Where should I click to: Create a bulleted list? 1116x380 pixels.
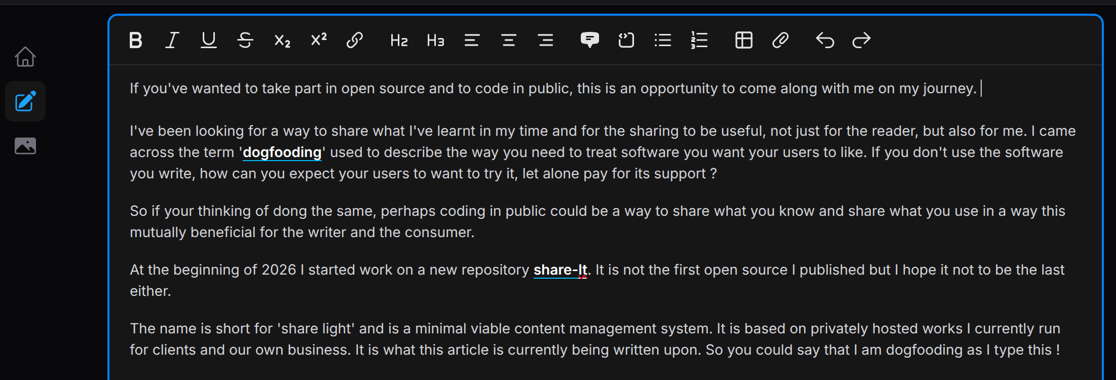[663, 40]
